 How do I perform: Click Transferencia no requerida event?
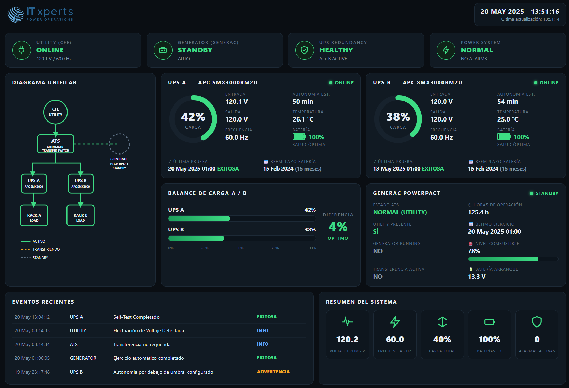[x=160, y=344]
